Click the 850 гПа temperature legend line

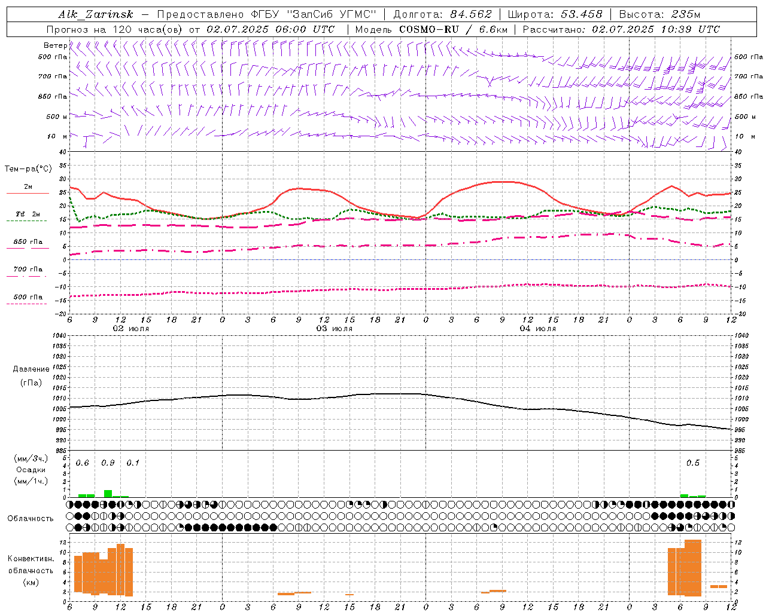click(28, 248)
